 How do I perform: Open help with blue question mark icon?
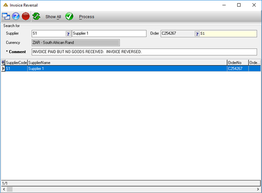pos(16,17)
